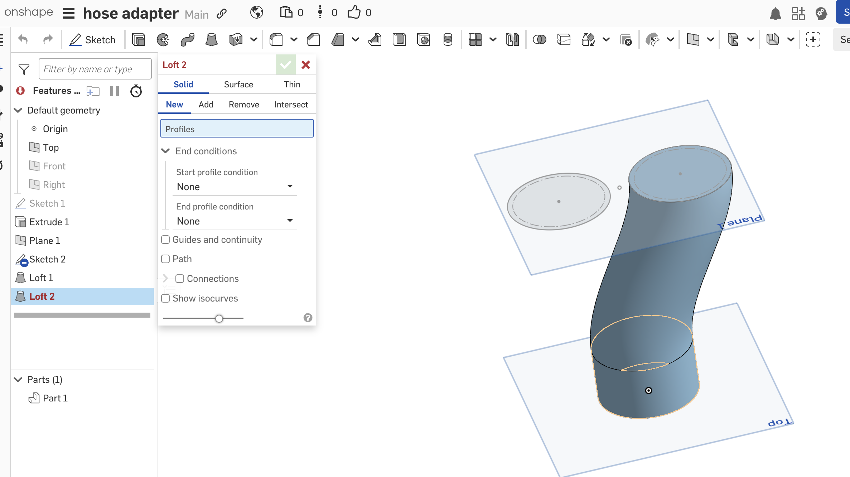This screenshot has height=477, width=850.
Task: Select the Boolean tool icon
Action: 539,39
